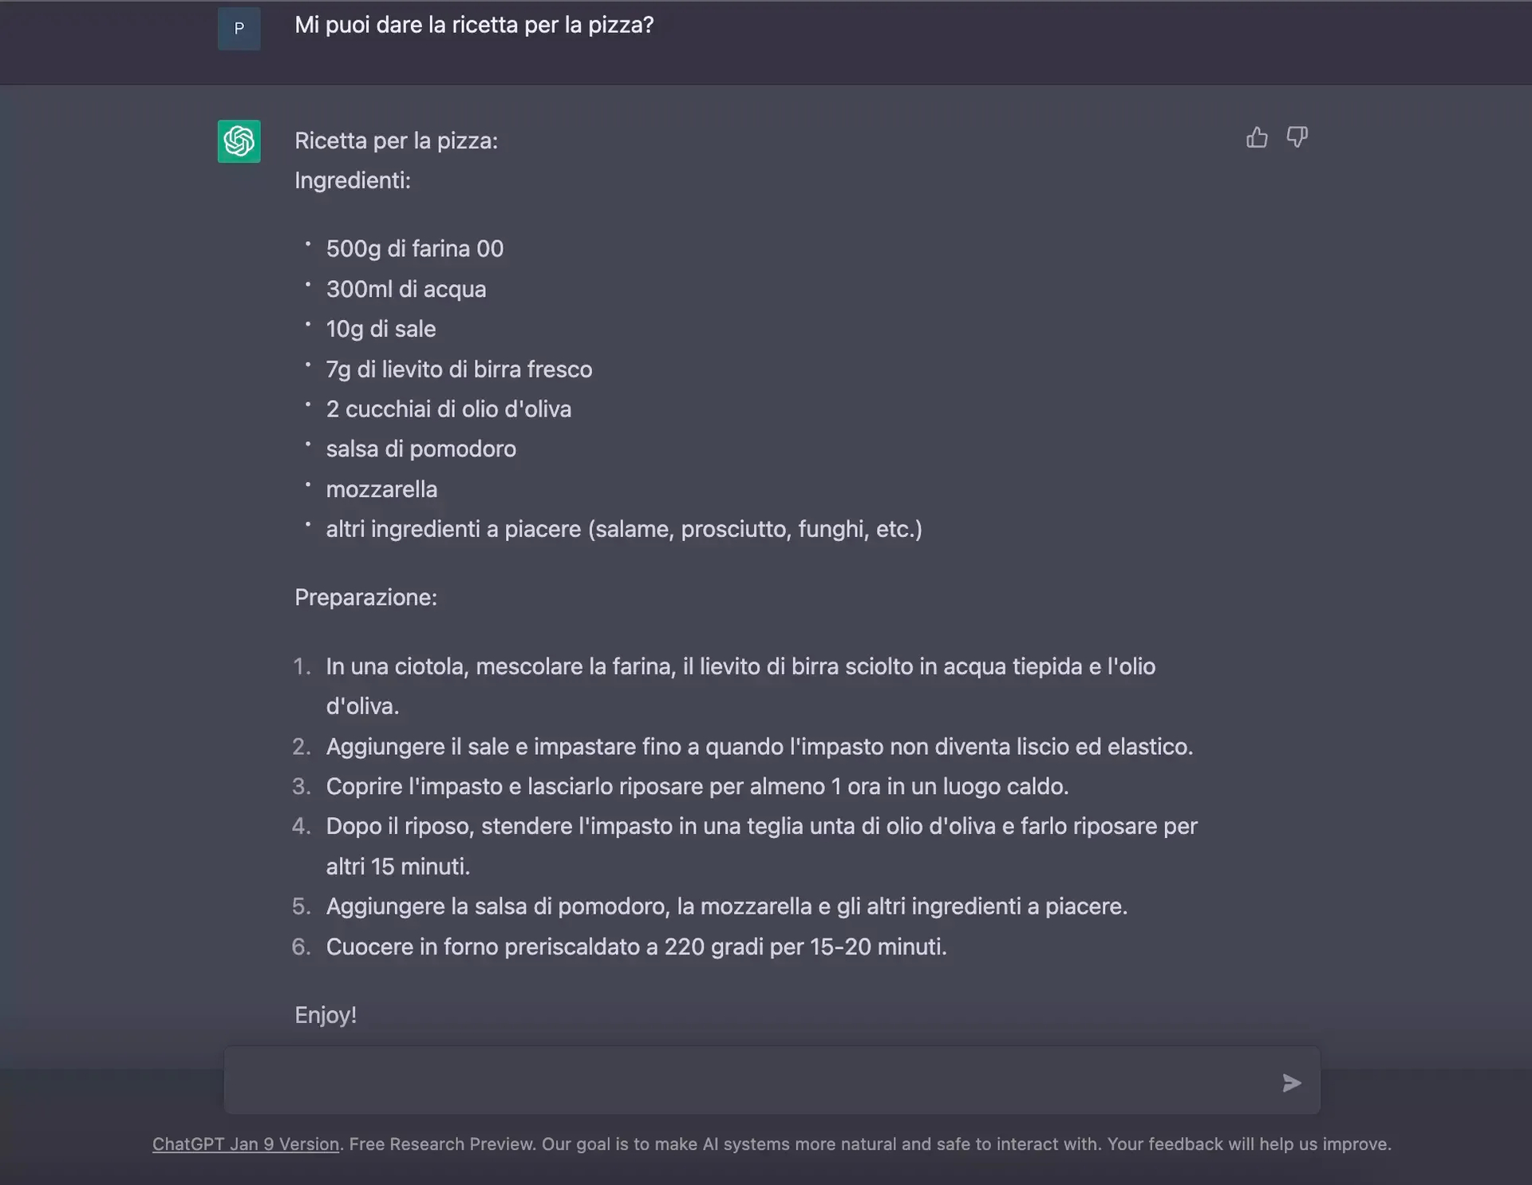Click the 'Preparazione:' heading
Viewport: 1532px width, 1185px height.
tap(365, 598)
